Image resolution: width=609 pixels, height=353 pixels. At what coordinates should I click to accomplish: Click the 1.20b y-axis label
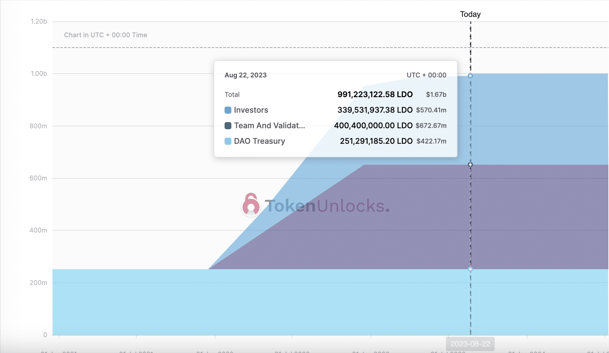[x=39, y=21]
